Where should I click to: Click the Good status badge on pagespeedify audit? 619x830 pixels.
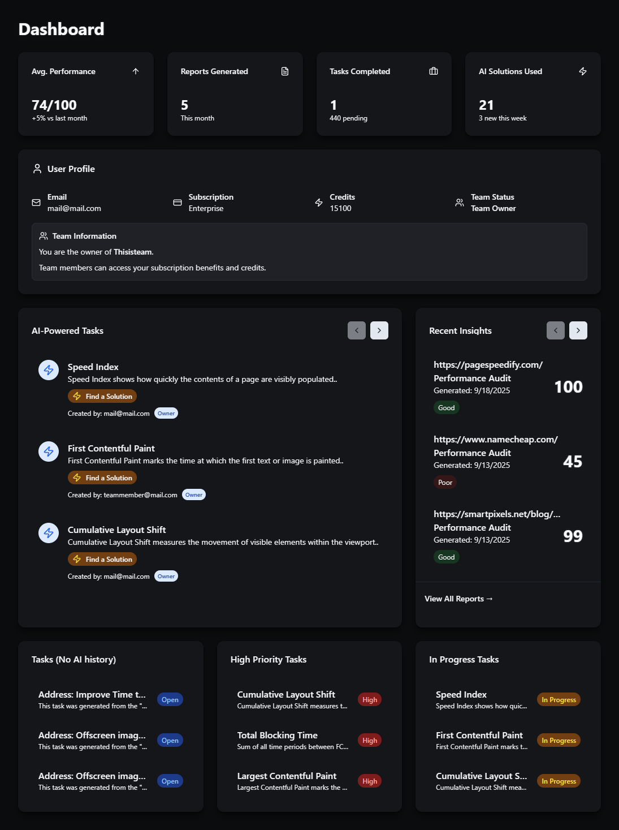[x=446, y=407]
